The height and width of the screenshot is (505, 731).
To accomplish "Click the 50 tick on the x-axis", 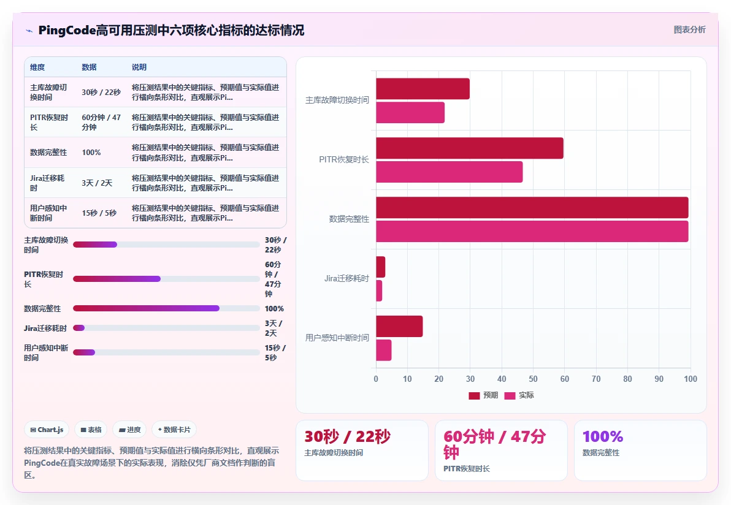I will tap(533, 379).
